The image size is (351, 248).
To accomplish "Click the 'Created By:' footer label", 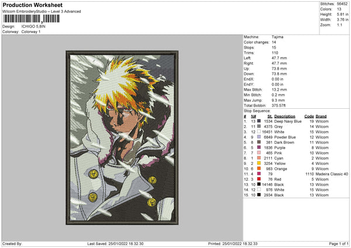I will [12, 244].
